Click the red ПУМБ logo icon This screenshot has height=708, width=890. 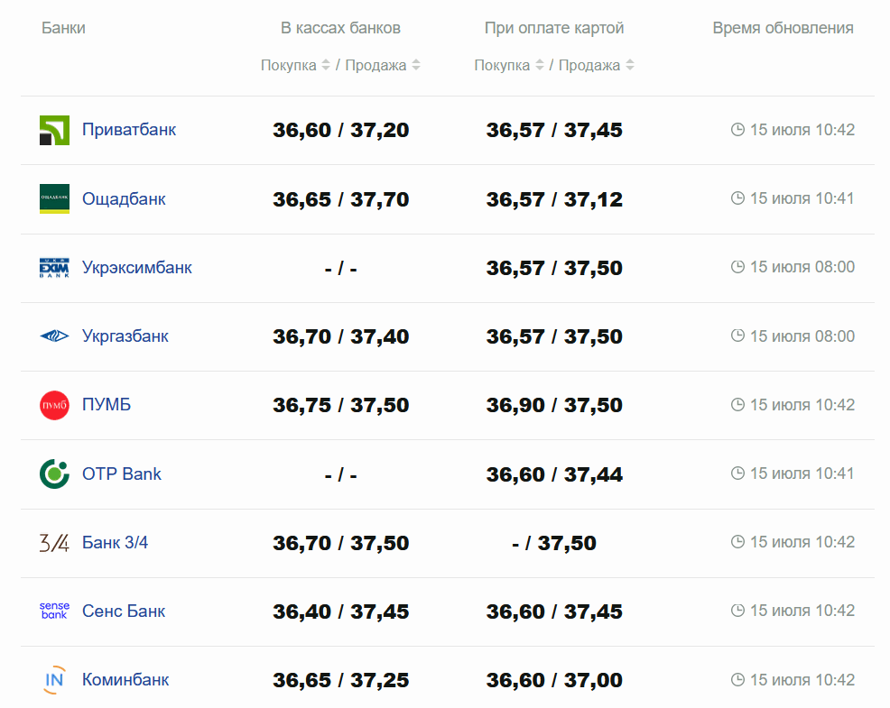(54, 405)
